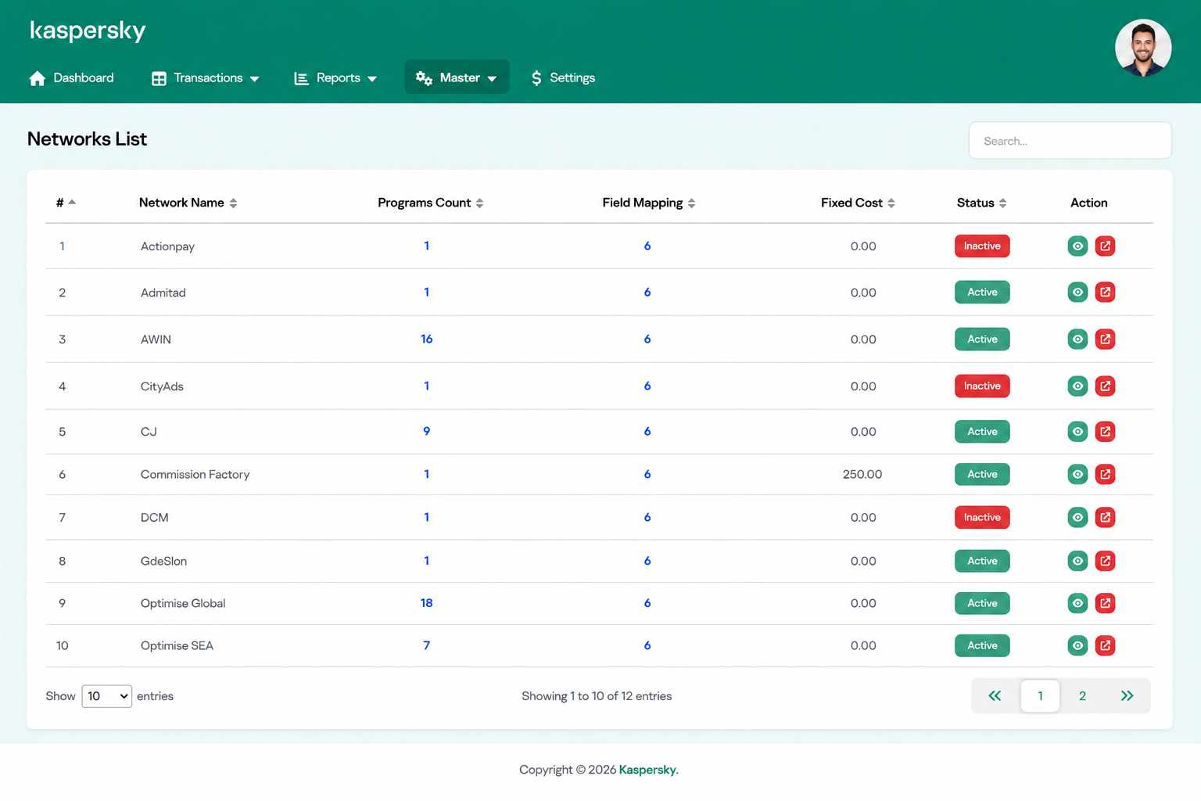The width and height of the screenshot is (1201, 801).
Task: Toggle CityAds Inactive status badge
Action: (982, 386)
